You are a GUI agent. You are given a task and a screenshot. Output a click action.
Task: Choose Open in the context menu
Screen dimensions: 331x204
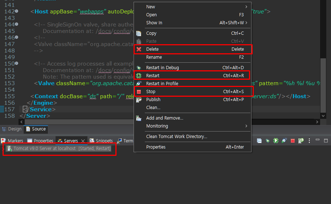click(192, 15)
